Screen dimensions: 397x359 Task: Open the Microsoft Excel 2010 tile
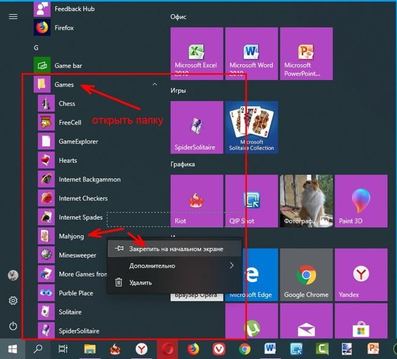(197, 54)
